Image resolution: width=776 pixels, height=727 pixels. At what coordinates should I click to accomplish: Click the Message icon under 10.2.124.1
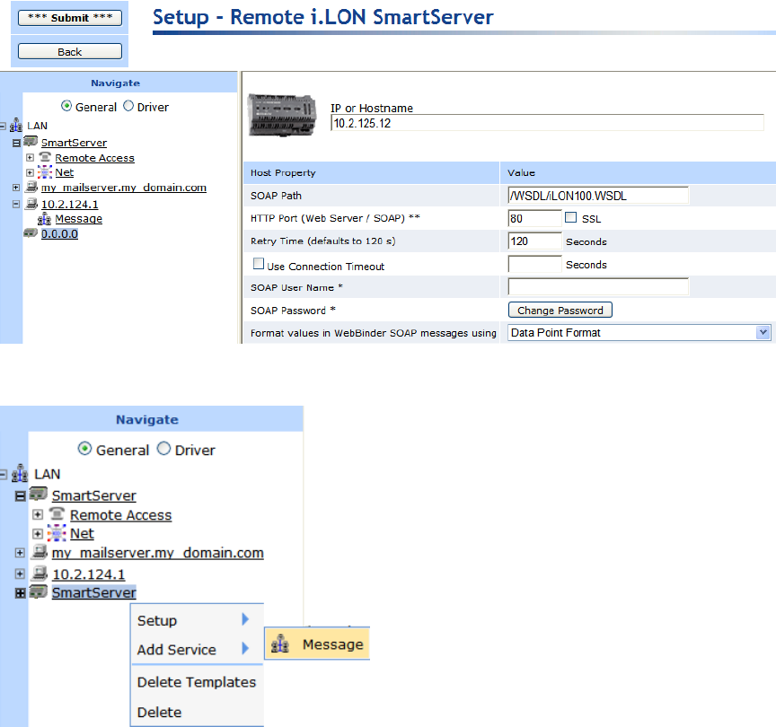44,218
